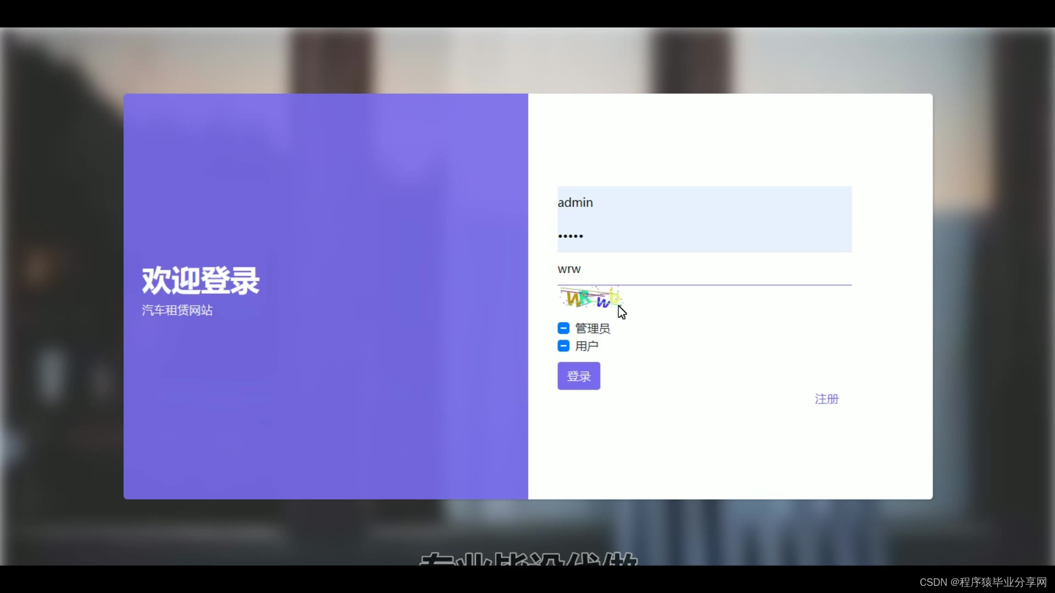The width and height of the screenshot is (1055, 593).
Task: Click the 管理员 role label text
Action: coord(592,328)
